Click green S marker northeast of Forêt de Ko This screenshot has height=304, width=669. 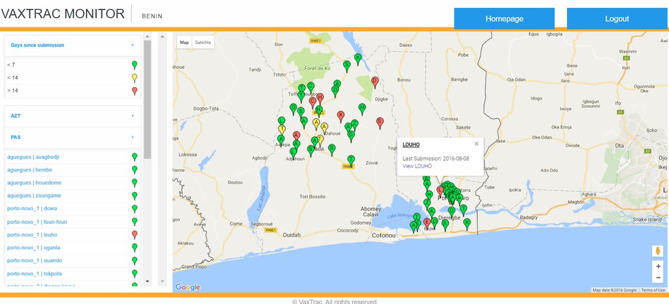coord(347,66)
